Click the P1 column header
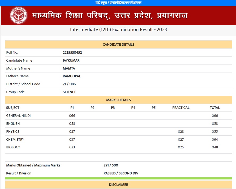The height and width of the screenshot is (189, 236). click(x=72, y=108)
